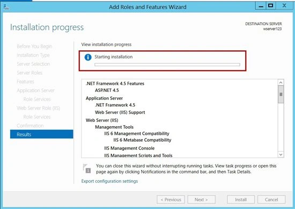Screen dimensions: 295x209
Task: Open the Export configuration settings link
Action: 109,181
